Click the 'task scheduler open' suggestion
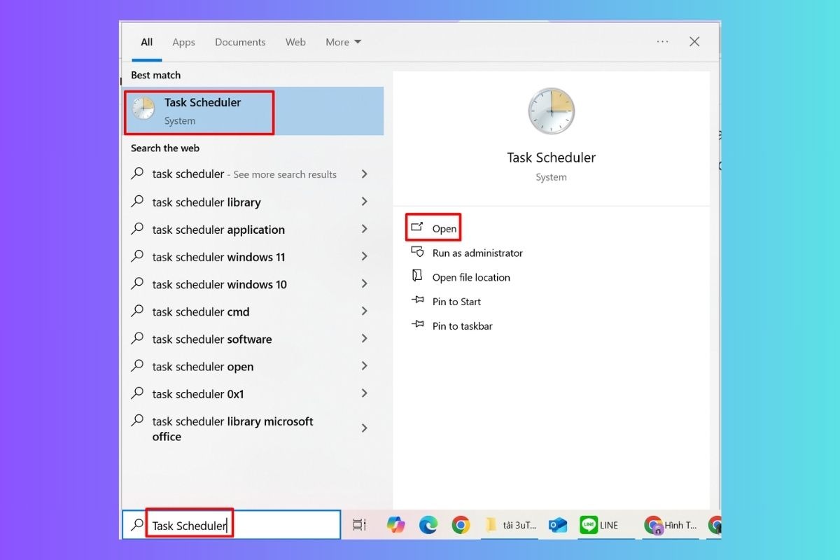Screen dimensions: 840x560 [x=203, y=366]
